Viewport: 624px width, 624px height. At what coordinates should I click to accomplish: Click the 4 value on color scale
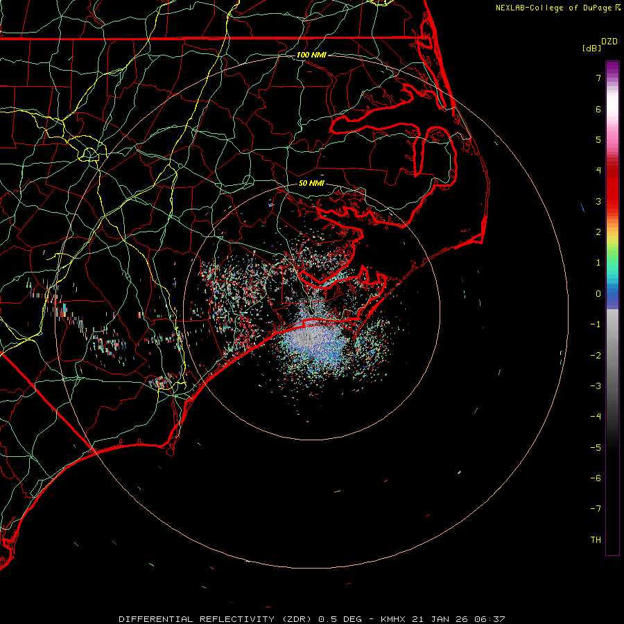pos(598,171)
